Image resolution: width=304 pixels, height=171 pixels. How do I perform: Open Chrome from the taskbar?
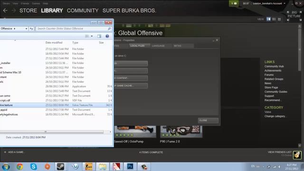[19, 167]
